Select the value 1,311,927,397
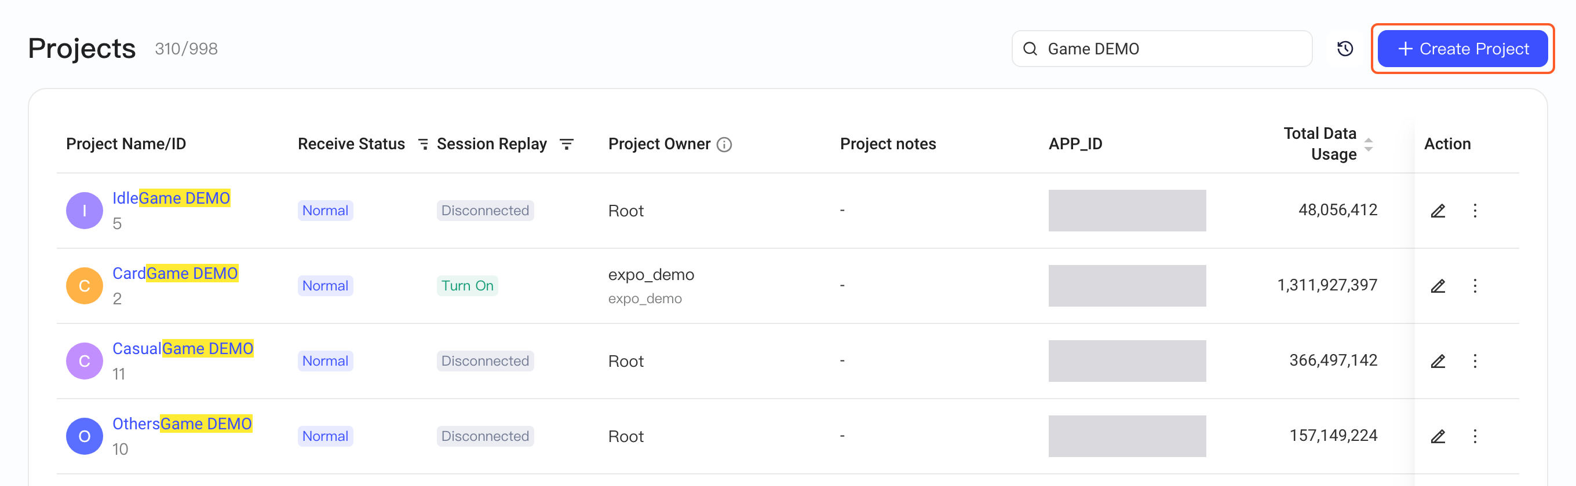Image resolution: width=1576 pixels, height=486 pixels. [x=1327, y=285]
